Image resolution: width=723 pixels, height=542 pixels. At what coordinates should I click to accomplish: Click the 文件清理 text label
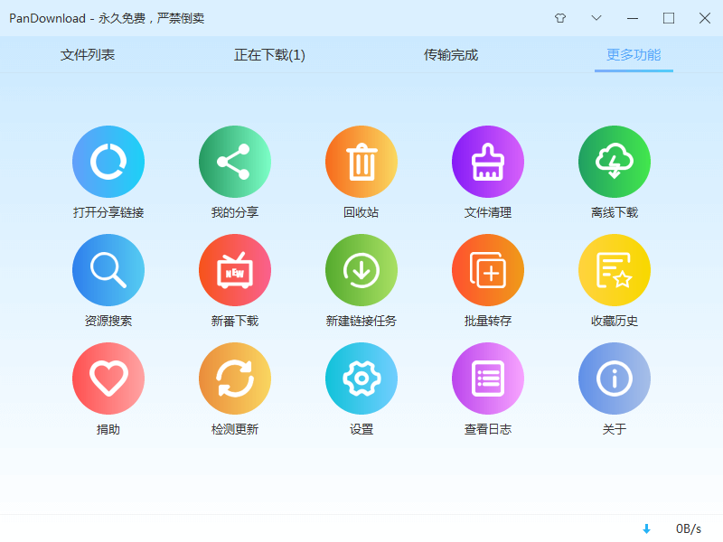click(x=488, y=212)
